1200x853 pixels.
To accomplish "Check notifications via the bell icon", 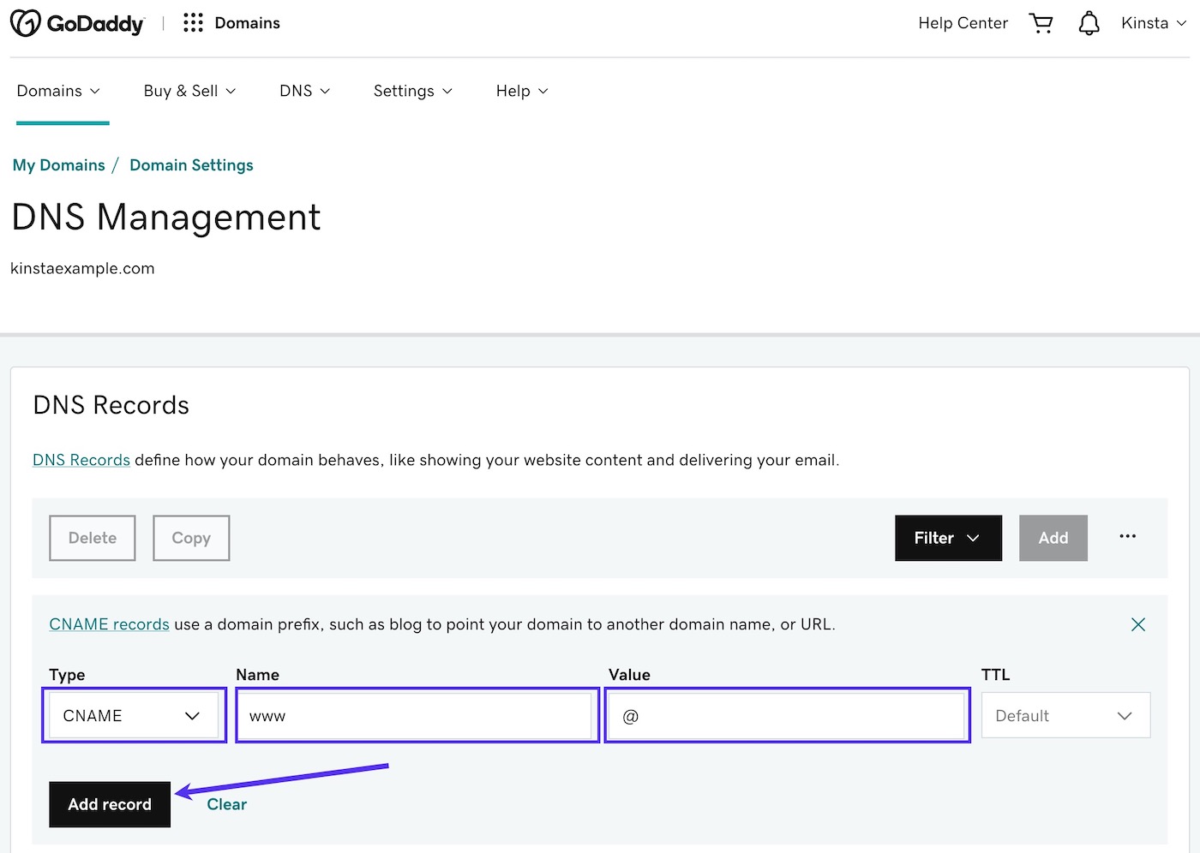I will tap(1089, 23).
